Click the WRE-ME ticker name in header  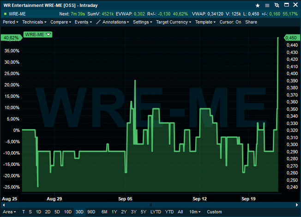17,14
